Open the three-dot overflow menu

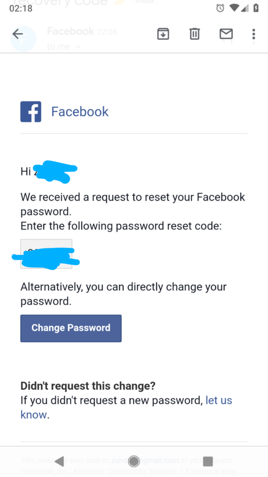pos(254,34)
